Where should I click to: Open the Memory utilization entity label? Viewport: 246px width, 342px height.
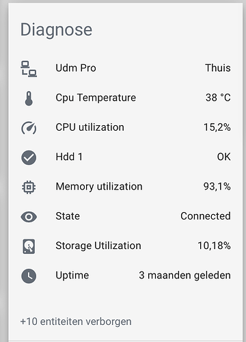[99, 187]
